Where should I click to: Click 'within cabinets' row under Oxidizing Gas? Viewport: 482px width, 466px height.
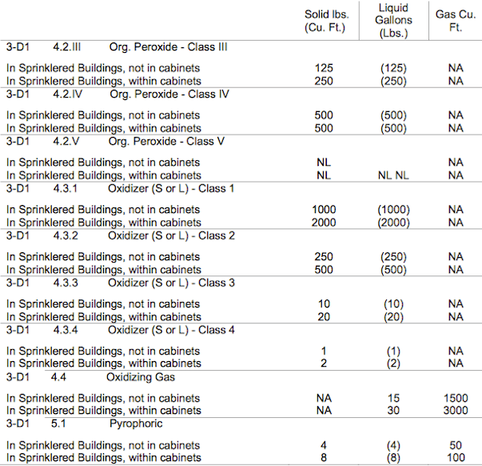click(241, 411)
